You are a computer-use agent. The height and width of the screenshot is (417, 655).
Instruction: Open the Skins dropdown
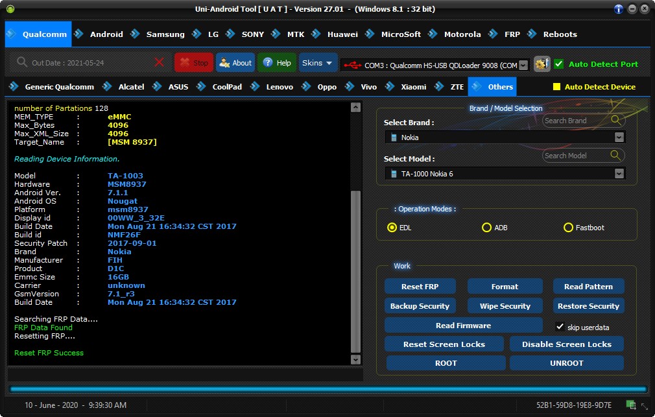coord(318,63)
